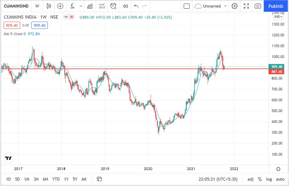The width and height of the screenshot is (289, 186).
Task: Click the red 887.45 horizontal line price label
Action: (x=276, y=72)
